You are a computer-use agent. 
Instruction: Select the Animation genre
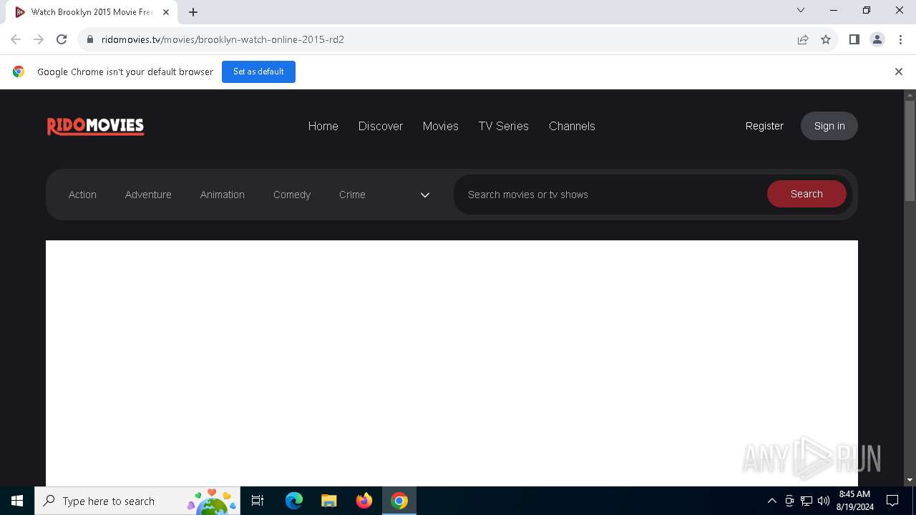(x=223, y=195)
